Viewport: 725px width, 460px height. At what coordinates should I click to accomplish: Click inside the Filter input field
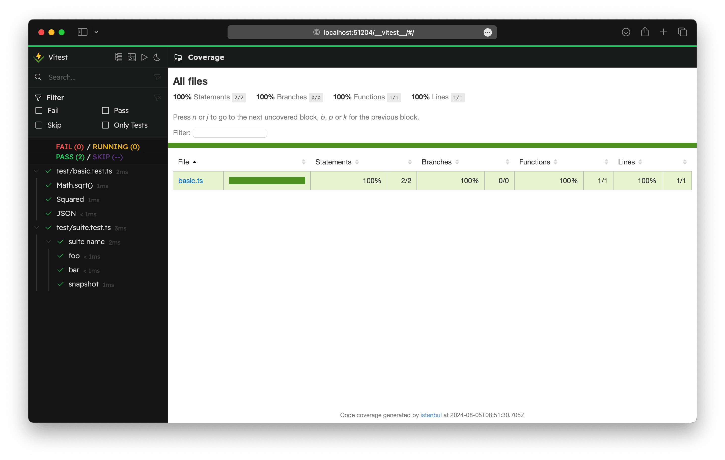[229, 133]
